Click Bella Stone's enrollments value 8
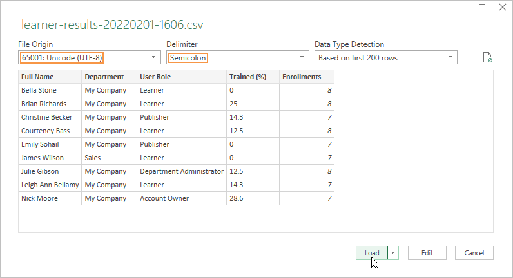513x278 pixels. 307,90
